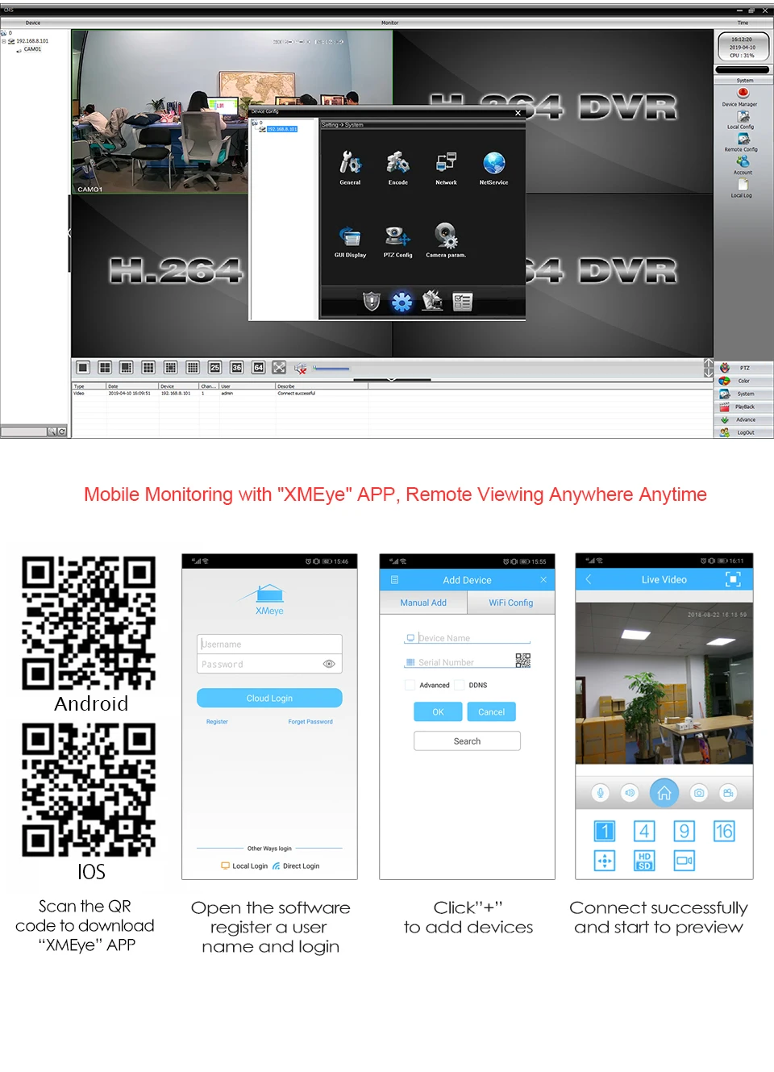Open General settings in Device Config
The image size is (774, 1072).
click(350, 169)
